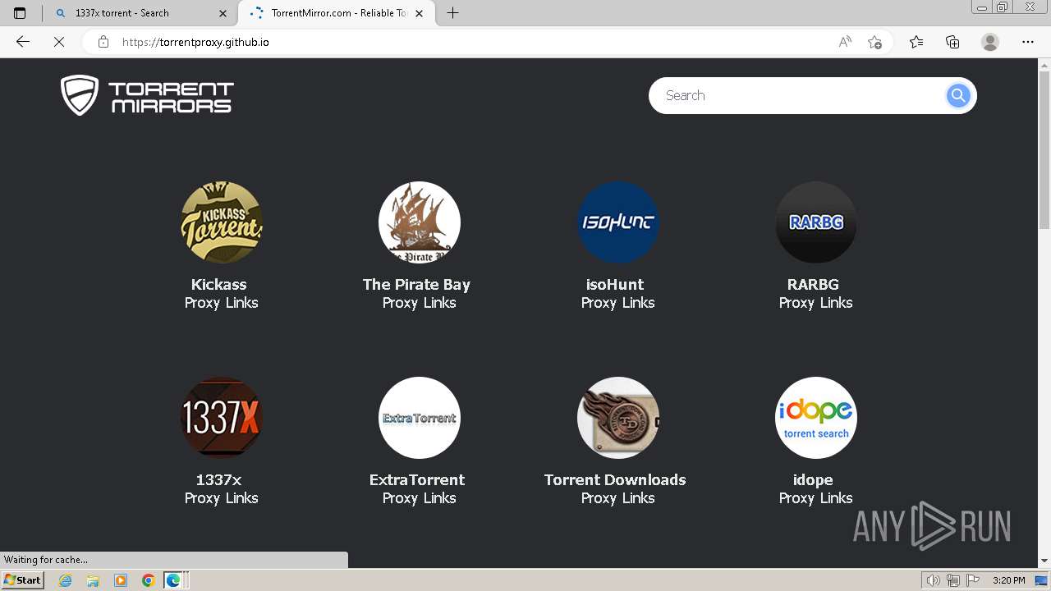The image size is (1051, 591).
Task: Open File Explorer from the taskbar
Action: click(x=93, y=580)
